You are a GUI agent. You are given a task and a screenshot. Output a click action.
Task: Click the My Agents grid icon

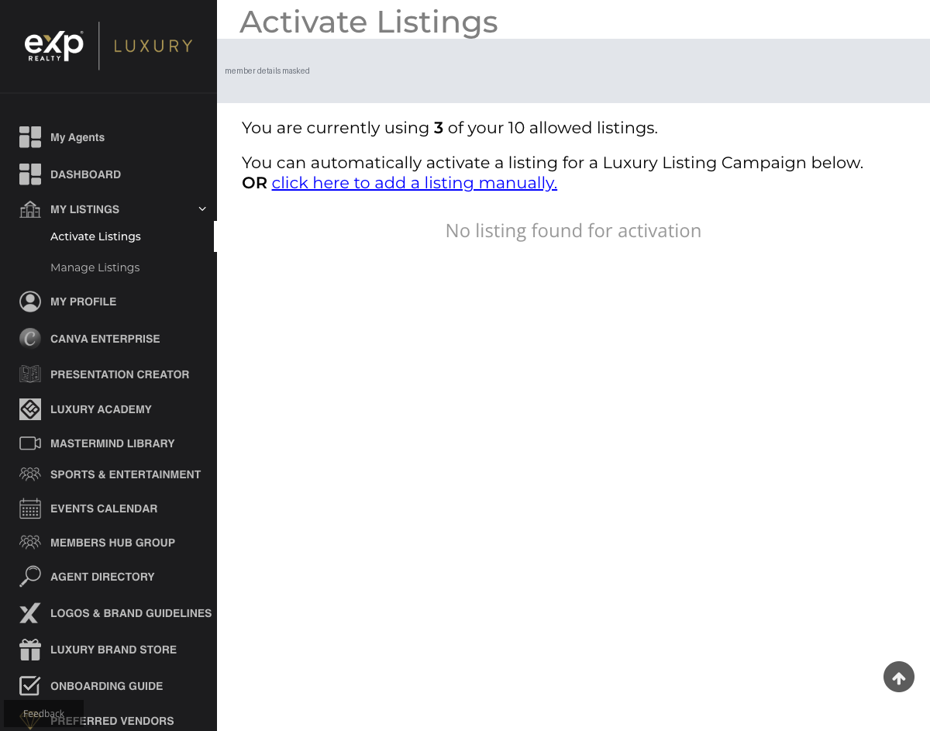click(30, 137)
